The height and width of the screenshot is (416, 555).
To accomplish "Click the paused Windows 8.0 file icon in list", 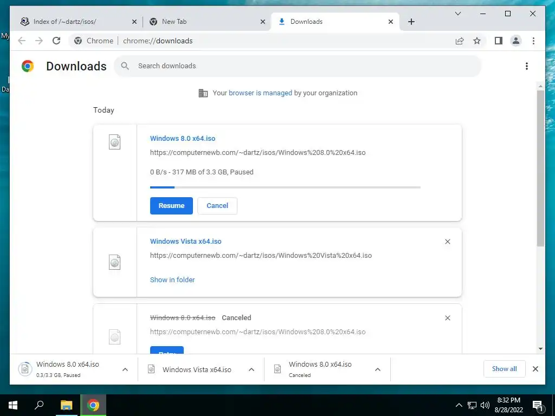I will pos(115,142).
